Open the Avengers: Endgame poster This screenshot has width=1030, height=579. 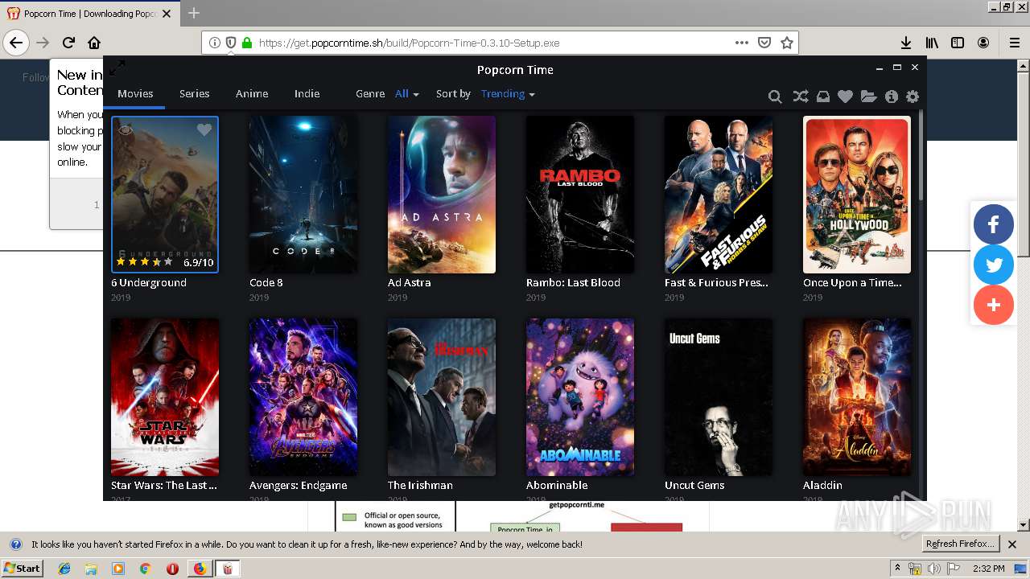pos(303,397)
